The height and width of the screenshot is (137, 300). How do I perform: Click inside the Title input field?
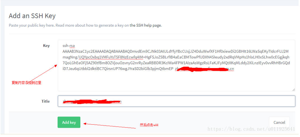pyautogui.click(x=176, y=101)
